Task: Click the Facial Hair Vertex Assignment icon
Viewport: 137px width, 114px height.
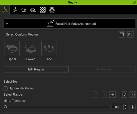Action: click(51, 24)
